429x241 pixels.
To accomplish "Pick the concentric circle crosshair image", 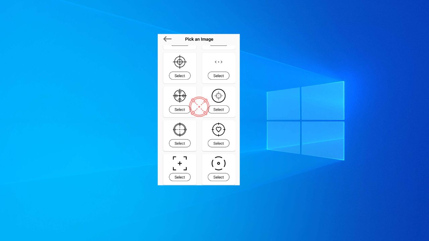I will [x=180, y=62].
